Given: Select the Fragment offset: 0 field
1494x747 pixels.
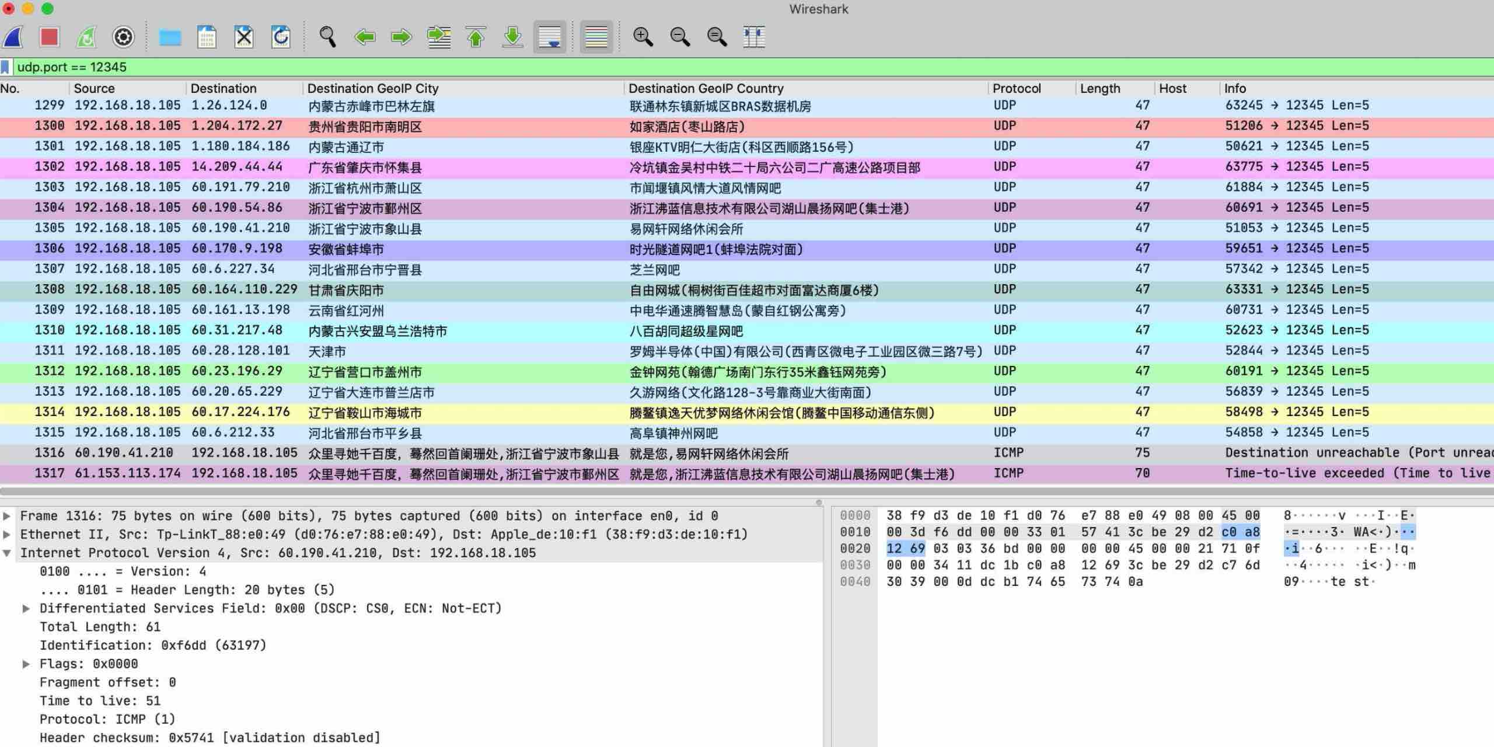Looking at the screenshot, I should 108,682.
